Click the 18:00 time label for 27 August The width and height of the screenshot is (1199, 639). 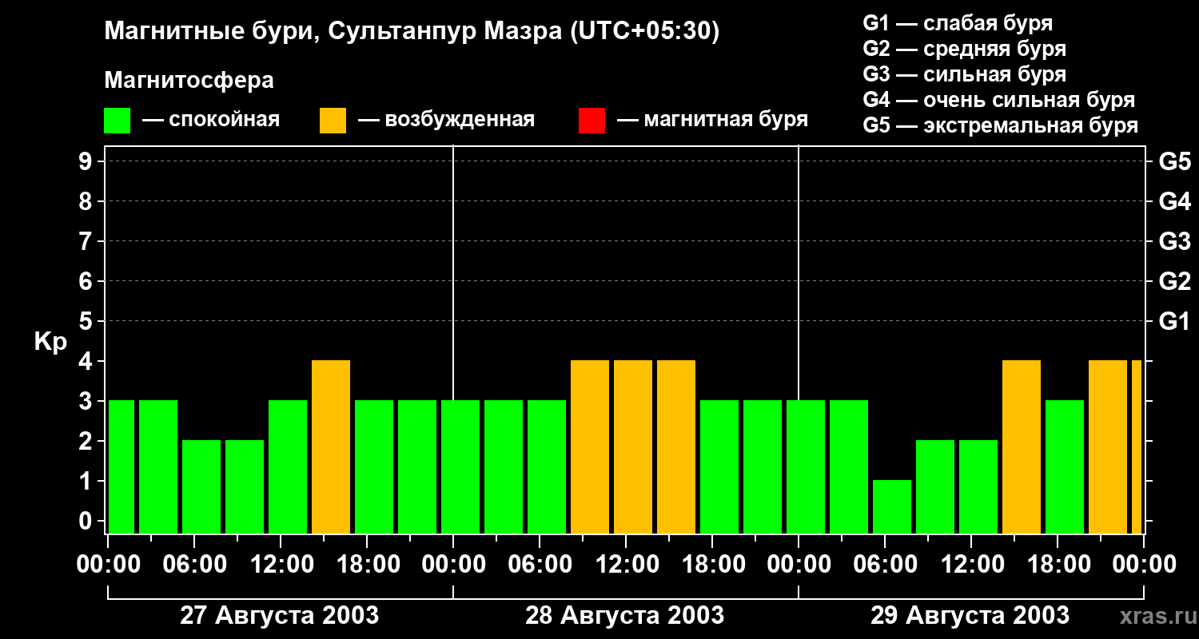coord(367,565)
